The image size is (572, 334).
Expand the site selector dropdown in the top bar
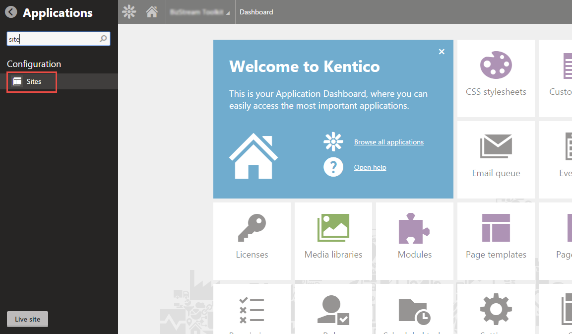[200, 12]
